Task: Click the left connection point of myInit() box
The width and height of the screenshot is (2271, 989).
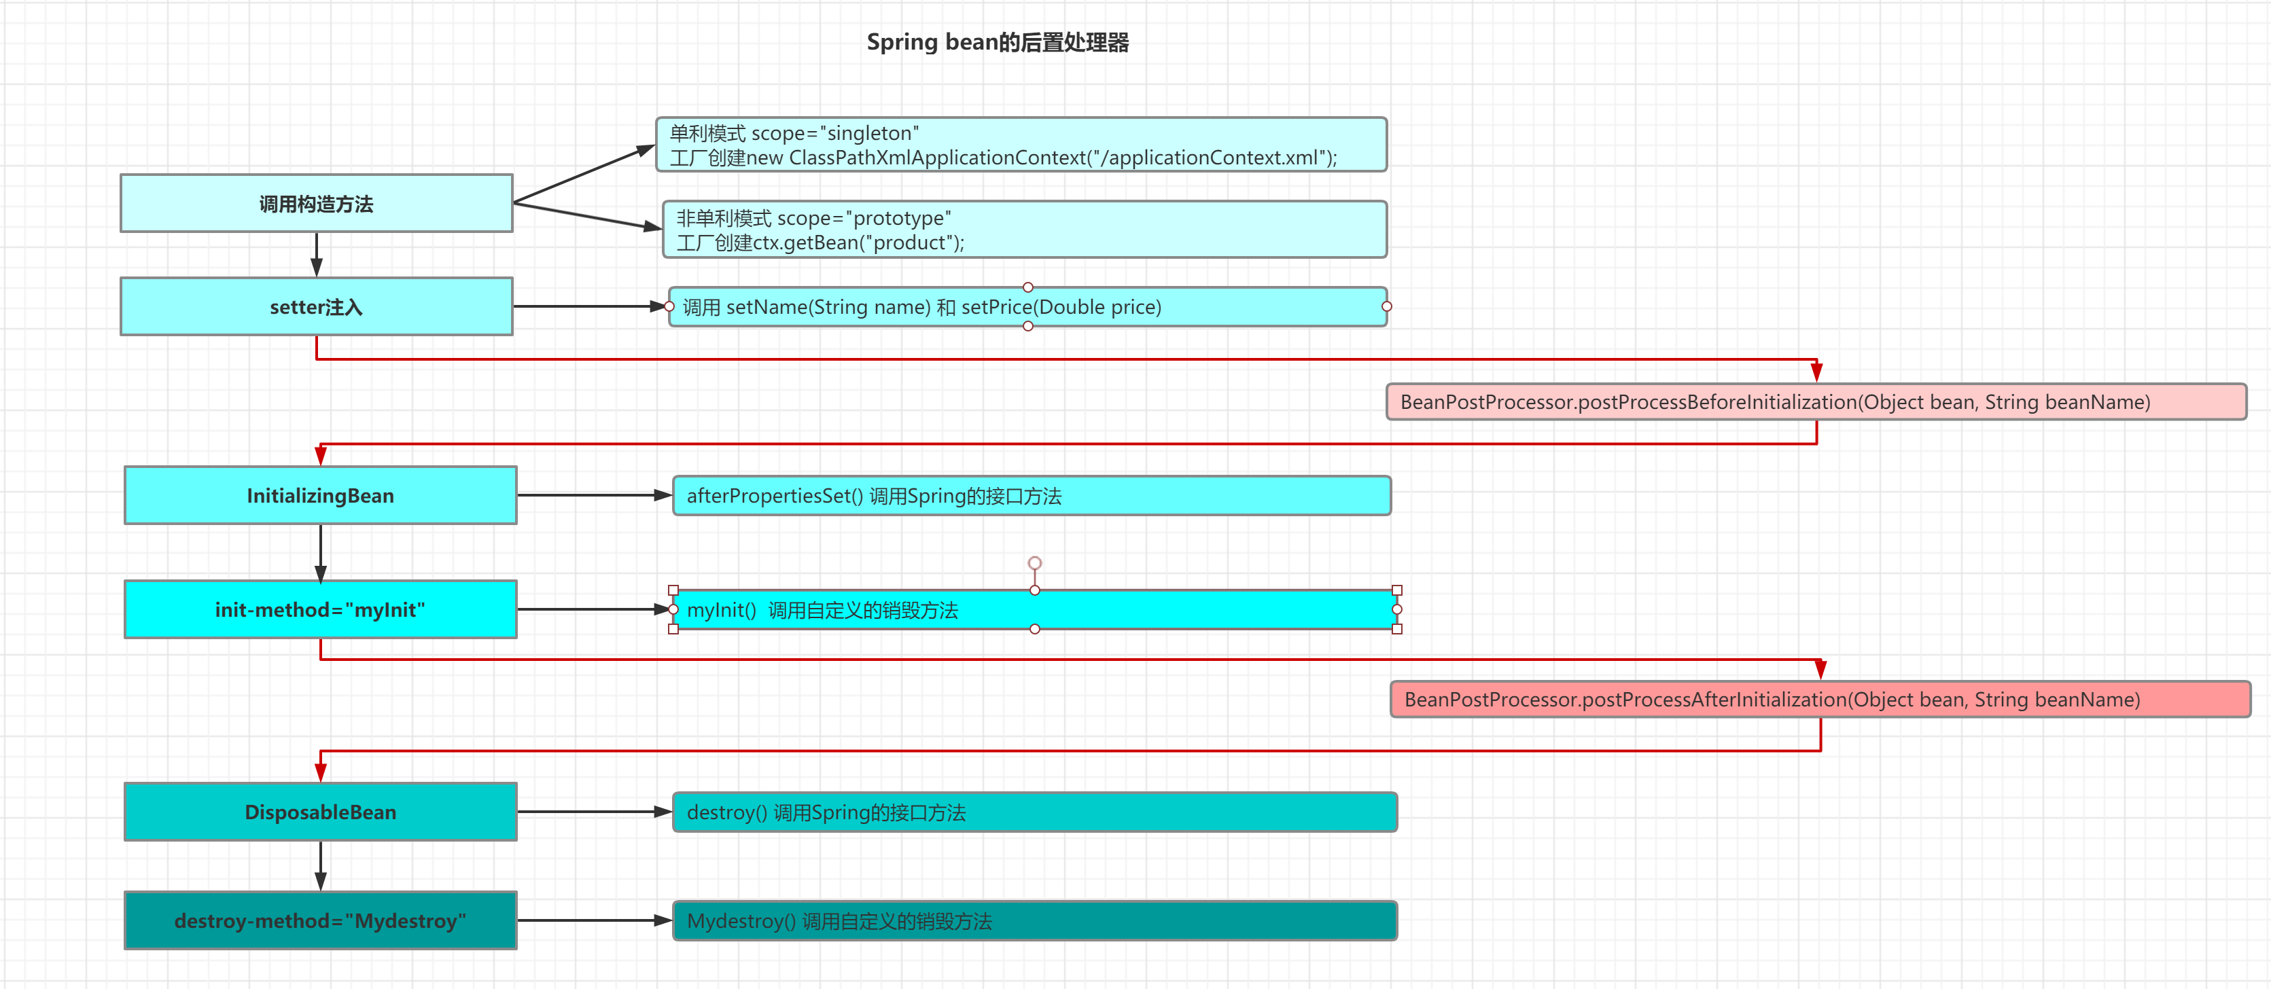Action: [x=673, y=610]
